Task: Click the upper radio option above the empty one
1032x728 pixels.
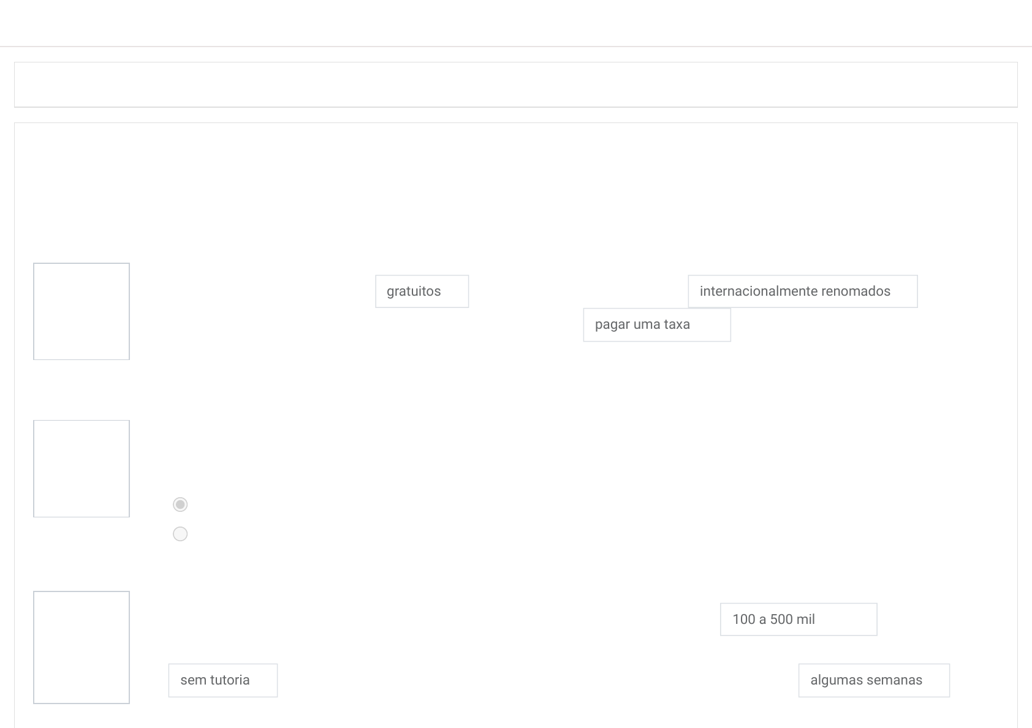Action: point(180,505)
